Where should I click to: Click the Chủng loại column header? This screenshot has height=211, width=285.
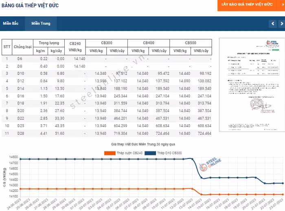coord(23,47)
